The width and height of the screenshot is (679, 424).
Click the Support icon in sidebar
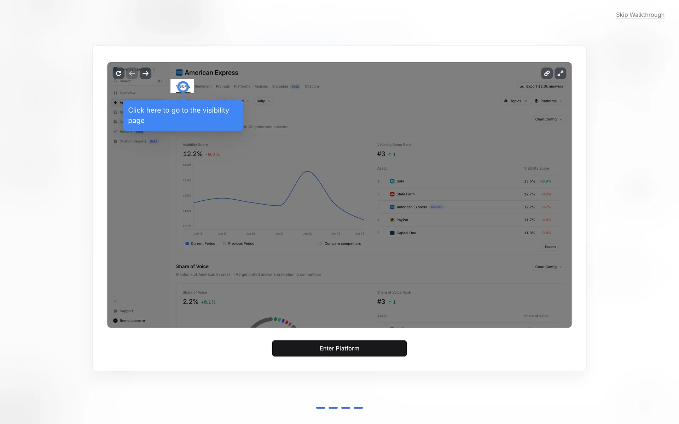coord(115,311)
